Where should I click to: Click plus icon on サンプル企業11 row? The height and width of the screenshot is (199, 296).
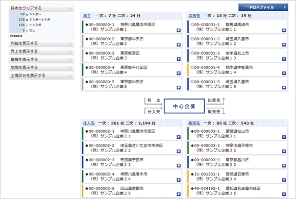tap(284, 31)
